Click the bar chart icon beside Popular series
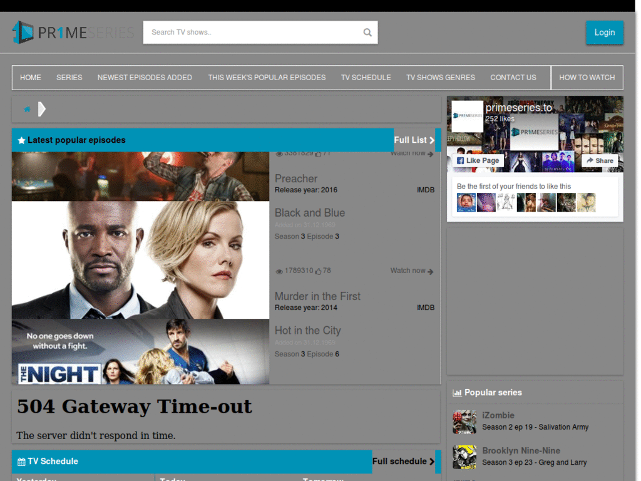641x481 pixels. click(x=457, y=393)
